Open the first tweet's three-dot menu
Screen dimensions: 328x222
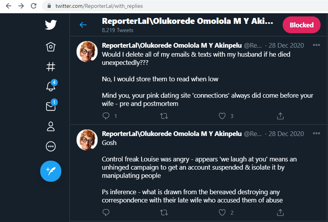[316, 45]
